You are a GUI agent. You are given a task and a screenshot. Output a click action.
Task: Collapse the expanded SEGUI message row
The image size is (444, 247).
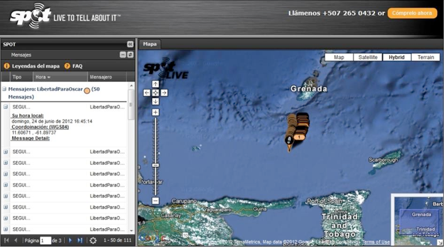6,107
